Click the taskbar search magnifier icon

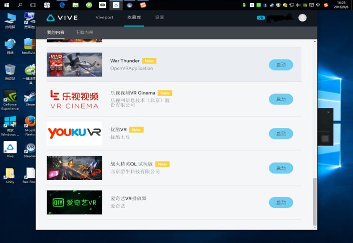(x=20, y=5)
